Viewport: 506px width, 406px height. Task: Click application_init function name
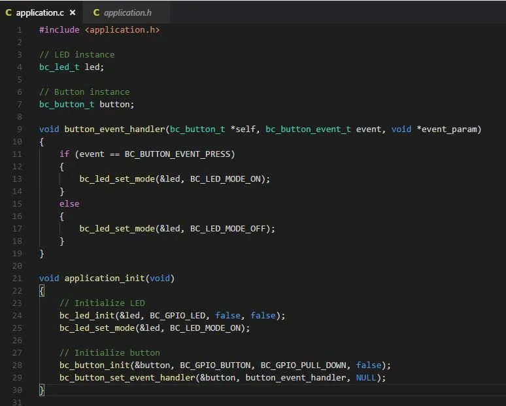pos(105,279)
